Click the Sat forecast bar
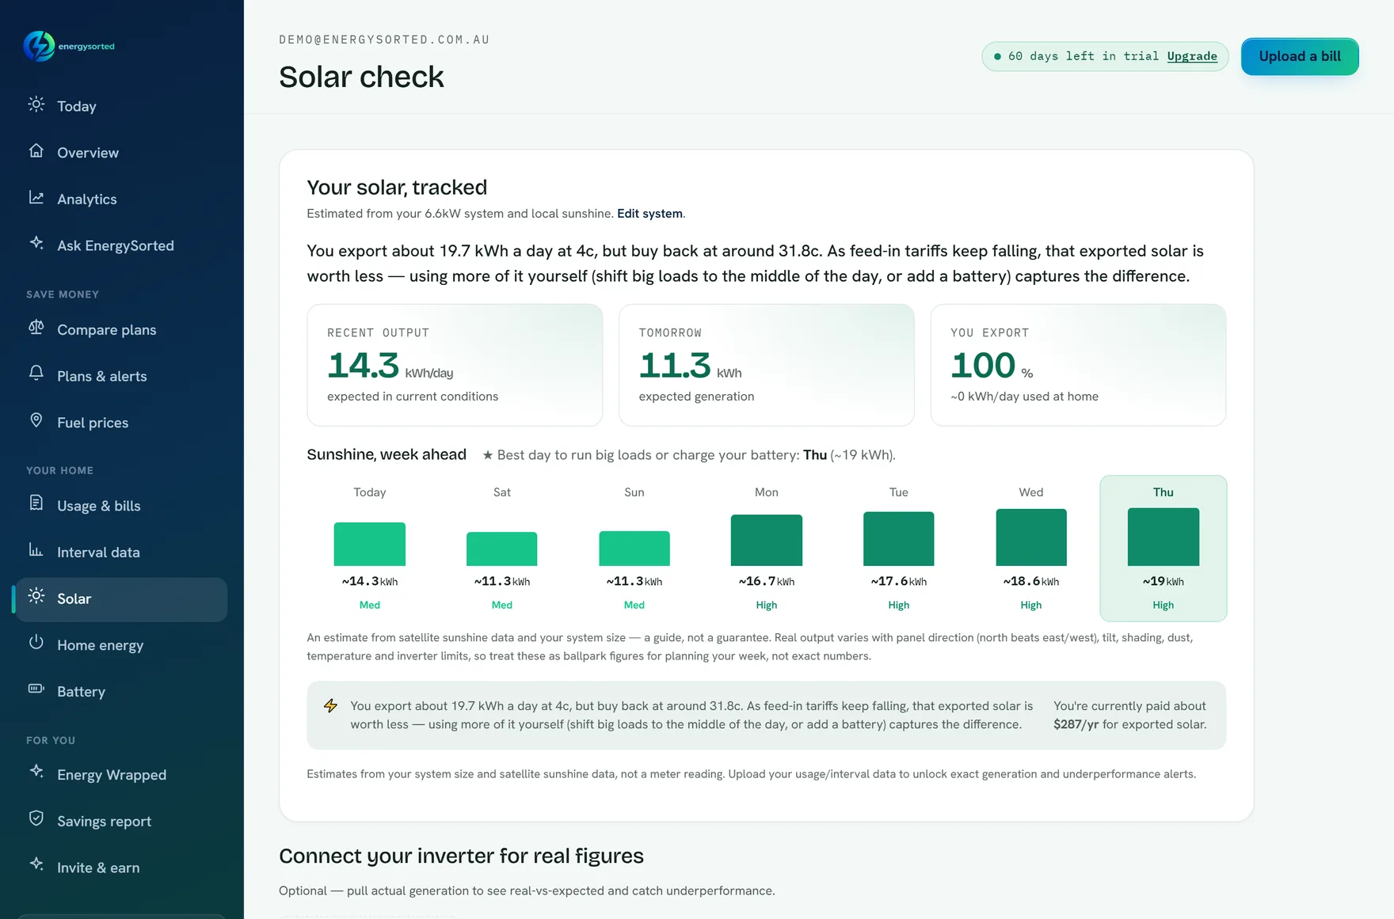1394x919 pixels. pos(502,549)
